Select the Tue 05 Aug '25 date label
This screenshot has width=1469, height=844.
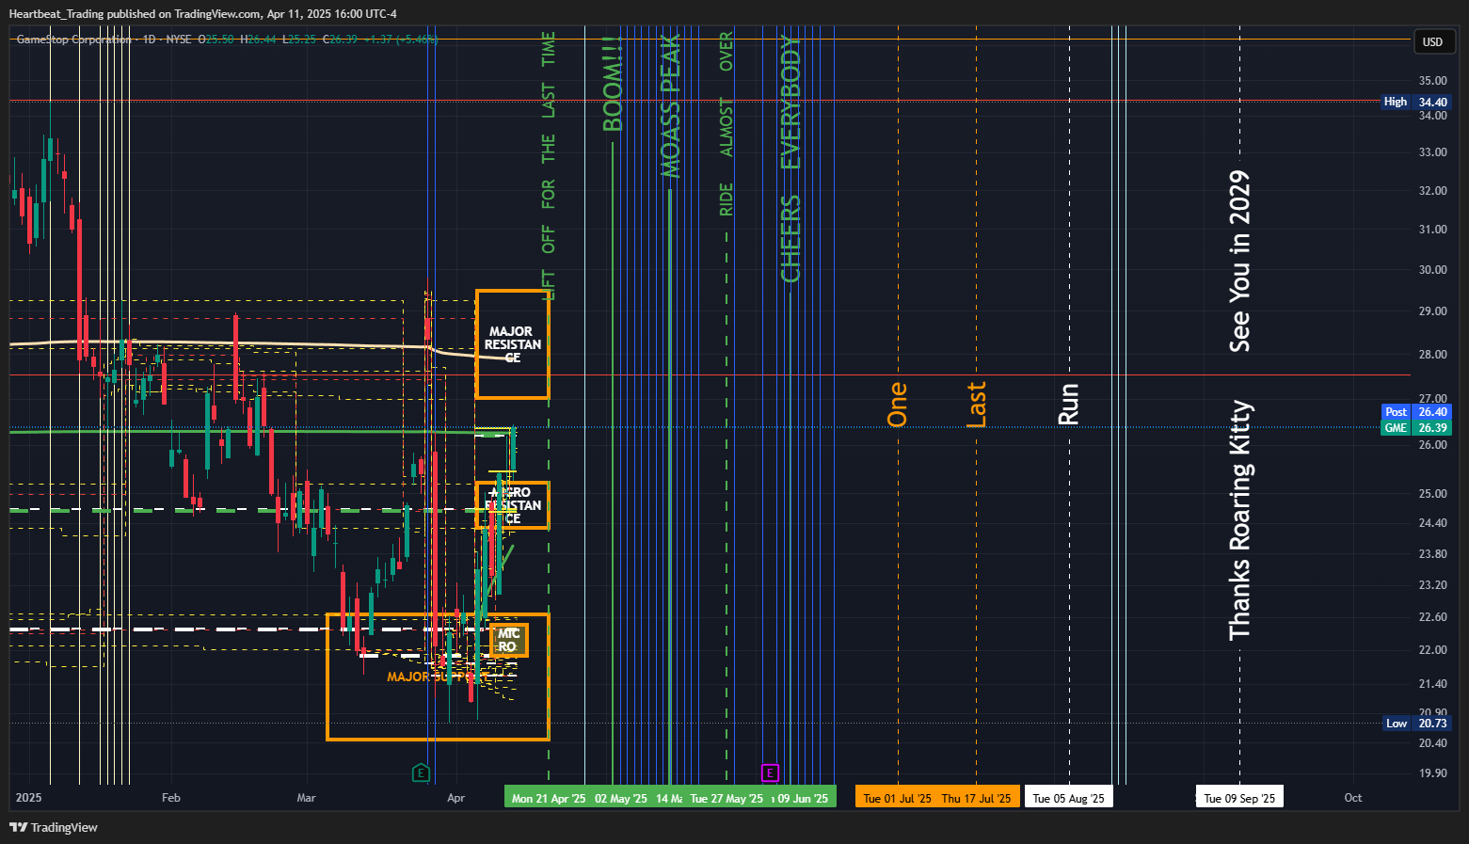(1069, 798)
